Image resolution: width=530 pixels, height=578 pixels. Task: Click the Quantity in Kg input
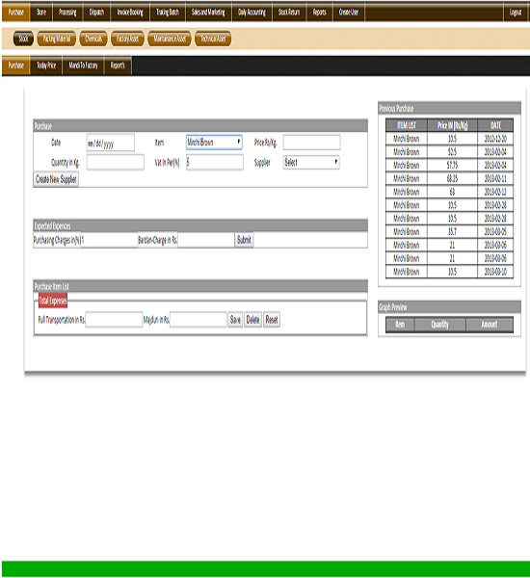pos(116,162)
